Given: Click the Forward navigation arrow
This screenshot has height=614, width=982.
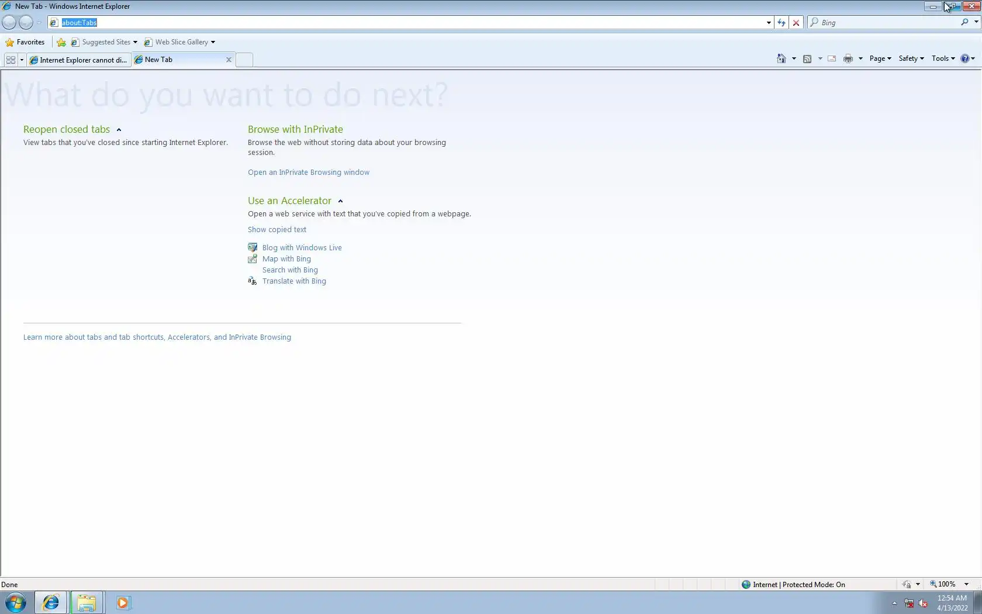Looking at the screenshot, I should [26, 23].
